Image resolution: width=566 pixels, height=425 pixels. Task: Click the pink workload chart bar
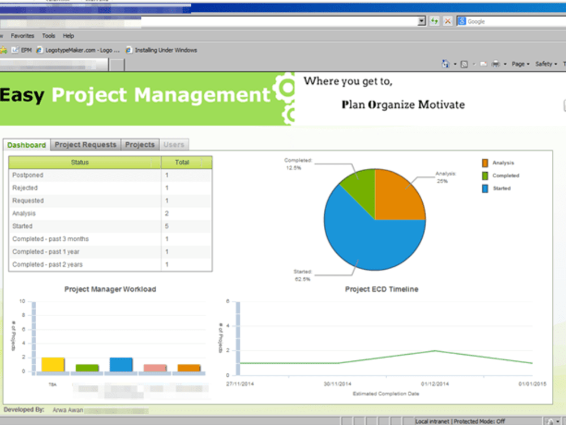coord(155,368)
